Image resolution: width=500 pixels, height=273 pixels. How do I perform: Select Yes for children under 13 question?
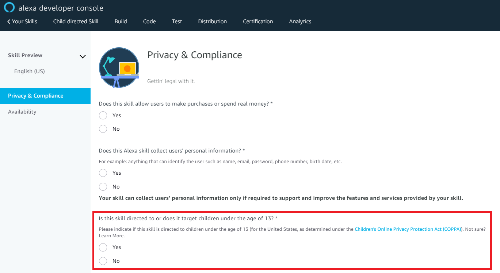103,247
